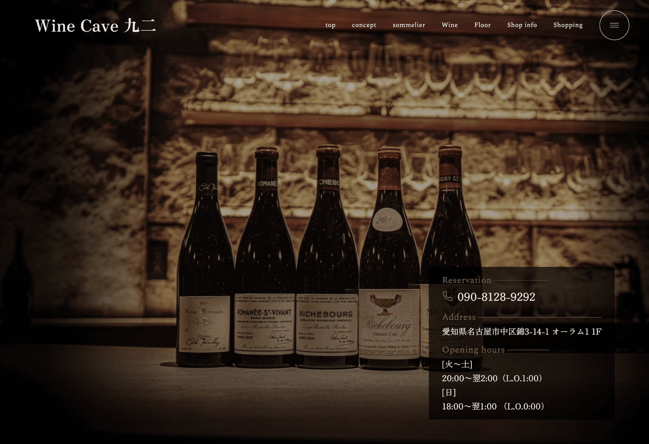Click the Opening hours heading
The image size is (649, 444).
[473, 350]
